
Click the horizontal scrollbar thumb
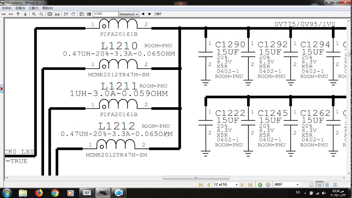click(196, 178)
